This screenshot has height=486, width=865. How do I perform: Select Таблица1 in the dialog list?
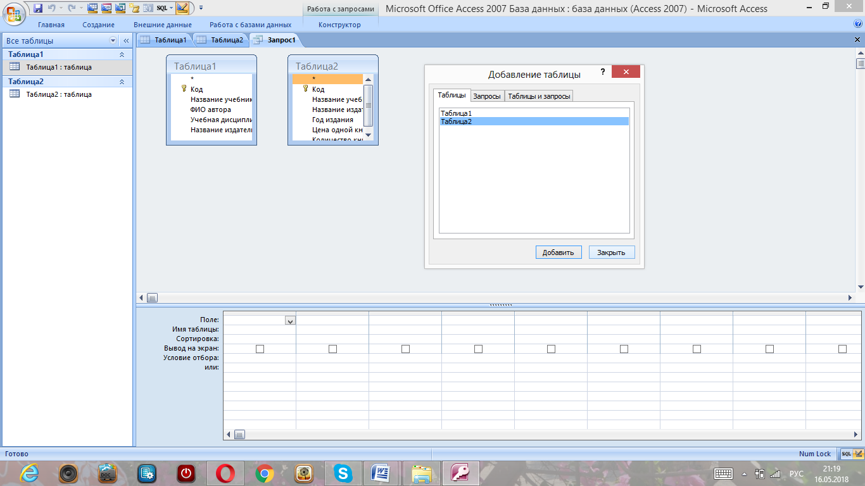(534, 113)
